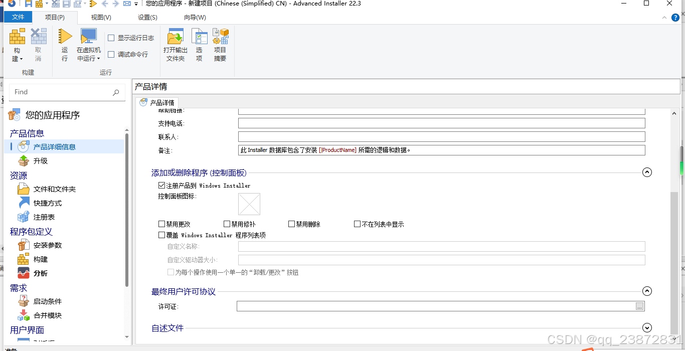Click the envelope mail icon in title bar
Image resolution: width=685 pixels, height=351 pixels.
pos(127,4)
